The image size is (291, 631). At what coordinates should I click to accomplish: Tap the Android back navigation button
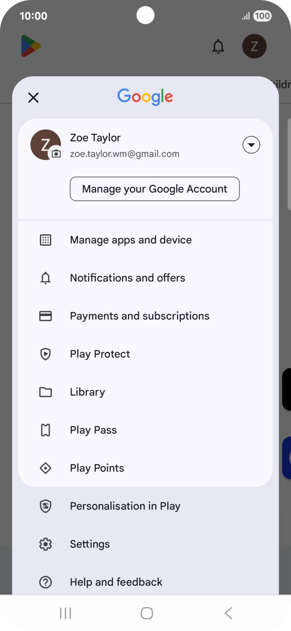point(228,613)
